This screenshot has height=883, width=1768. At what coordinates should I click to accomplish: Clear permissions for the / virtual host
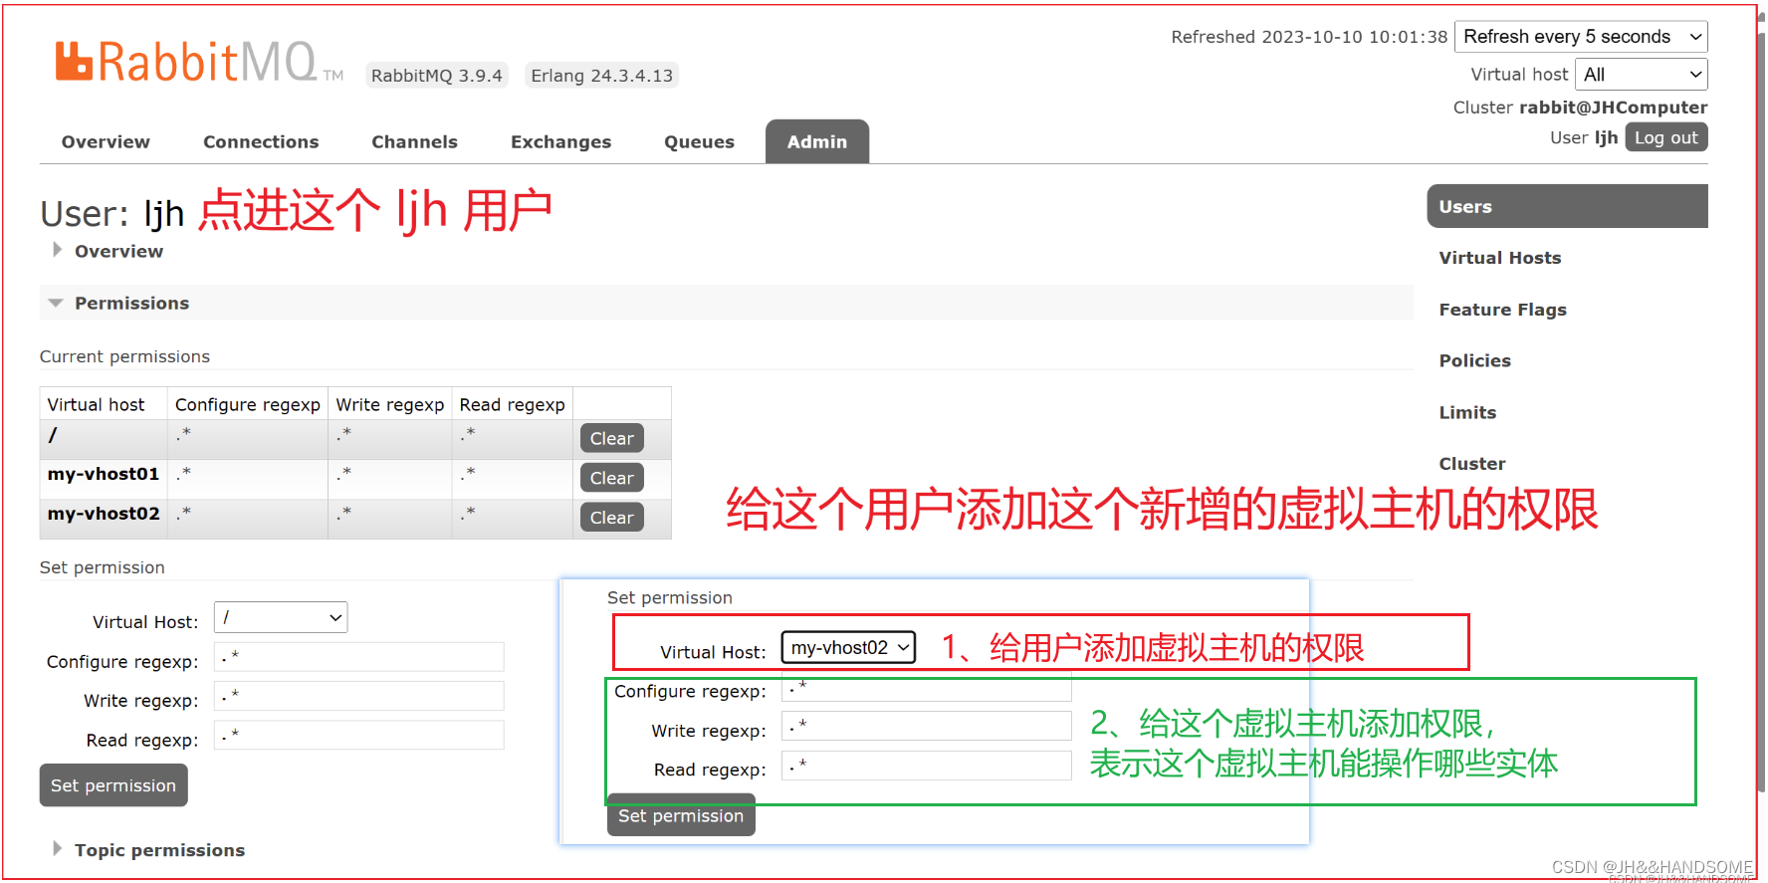coord(611,438)
